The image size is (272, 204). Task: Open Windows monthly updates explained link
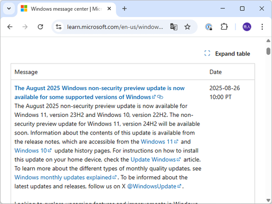pos(65,177)
